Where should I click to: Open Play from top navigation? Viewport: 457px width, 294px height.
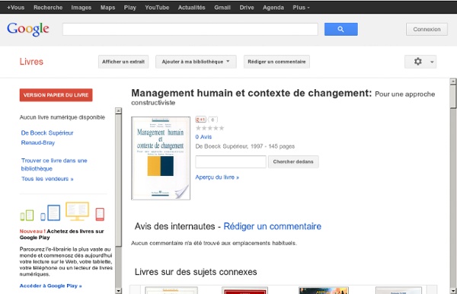(x=130, y=8)
